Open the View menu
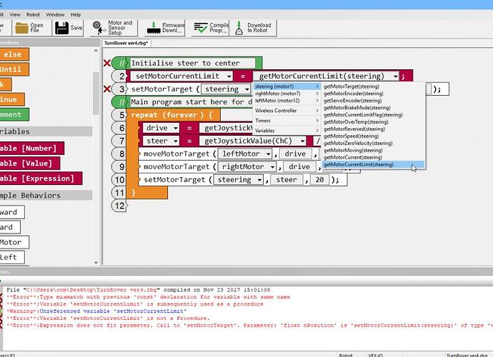The image size is (493, 357). point(15,15)
